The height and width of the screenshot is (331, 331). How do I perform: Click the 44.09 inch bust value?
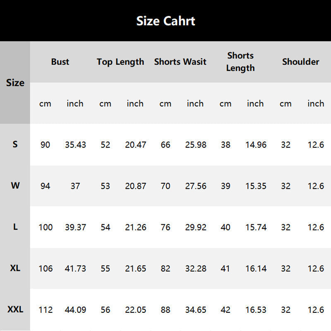coord(75,309)
